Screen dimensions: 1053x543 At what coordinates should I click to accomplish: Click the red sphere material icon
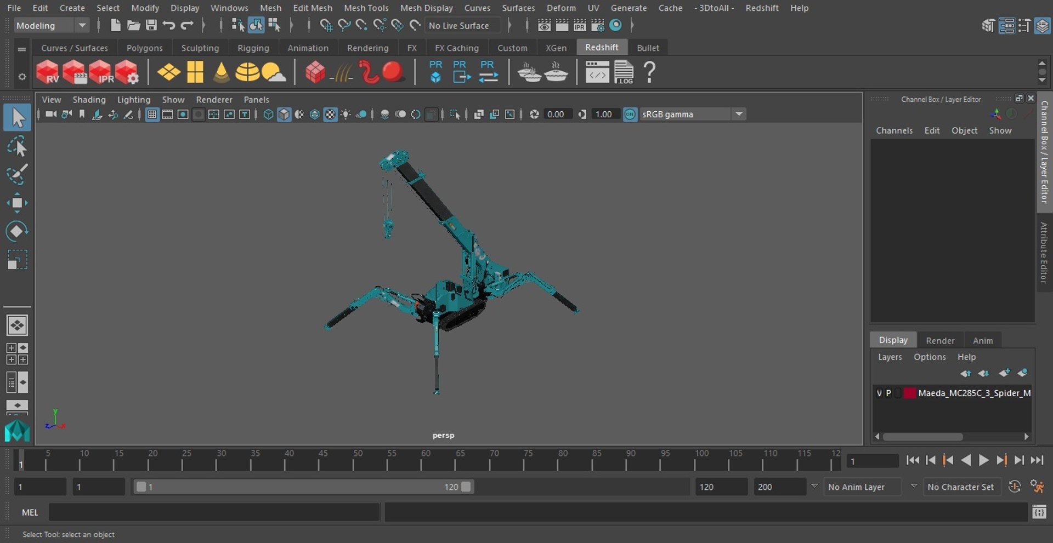click(393, 72)
